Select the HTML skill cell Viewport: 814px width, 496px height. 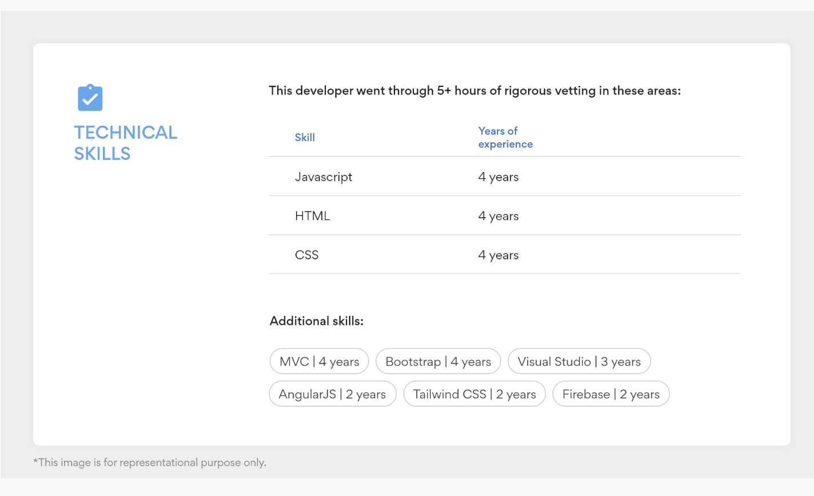(x=312, y=215)
